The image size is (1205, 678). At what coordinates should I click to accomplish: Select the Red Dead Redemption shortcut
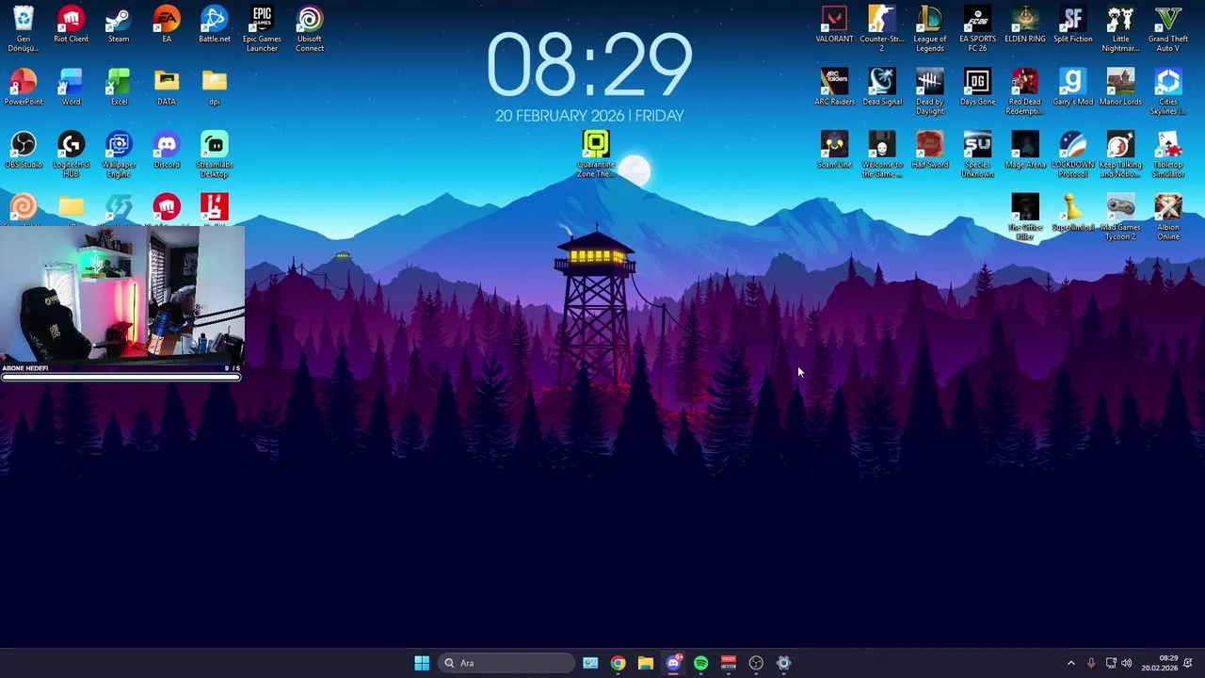click(1025, 91)
